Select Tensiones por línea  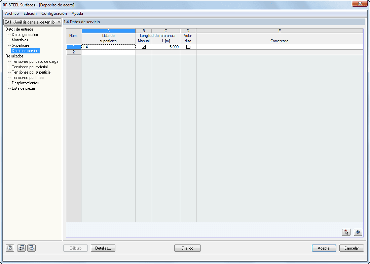(x=28, y=78)
